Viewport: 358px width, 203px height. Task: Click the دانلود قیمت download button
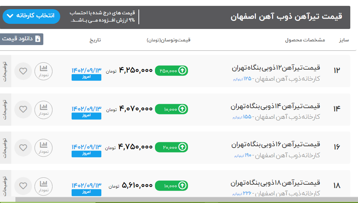pos(22,39)
